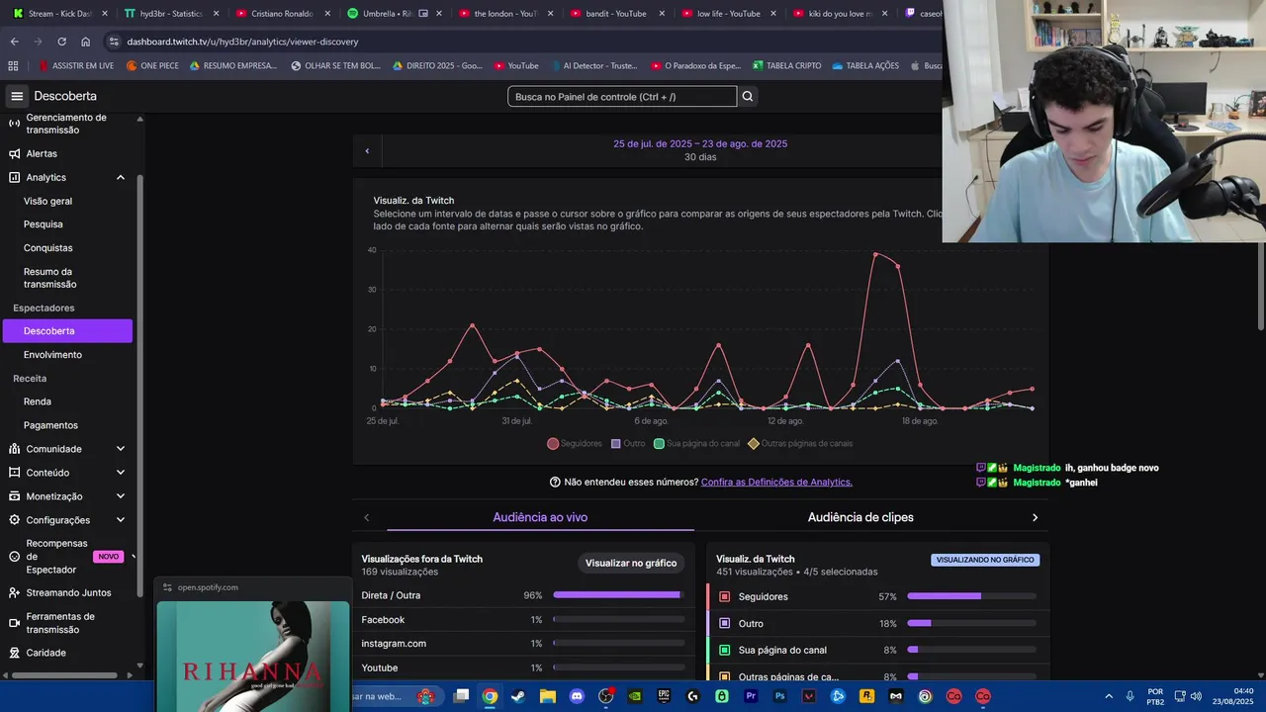Uncheck the Seguidores checkbox in list
Viewport: 1266px width, 712px height.
tap(724, 597)
